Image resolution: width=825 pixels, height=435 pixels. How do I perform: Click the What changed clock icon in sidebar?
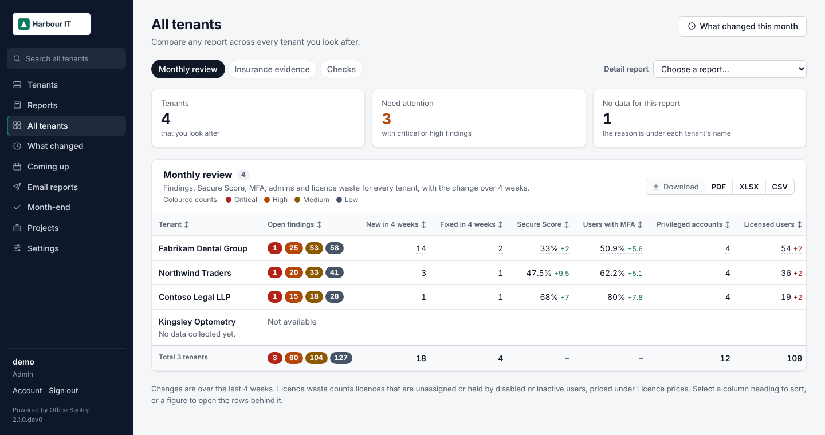point(17,146)
